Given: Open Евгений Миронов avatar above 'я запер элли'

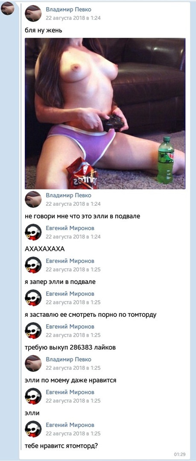Looking at the screenshot, I should (x=33, y=265).
